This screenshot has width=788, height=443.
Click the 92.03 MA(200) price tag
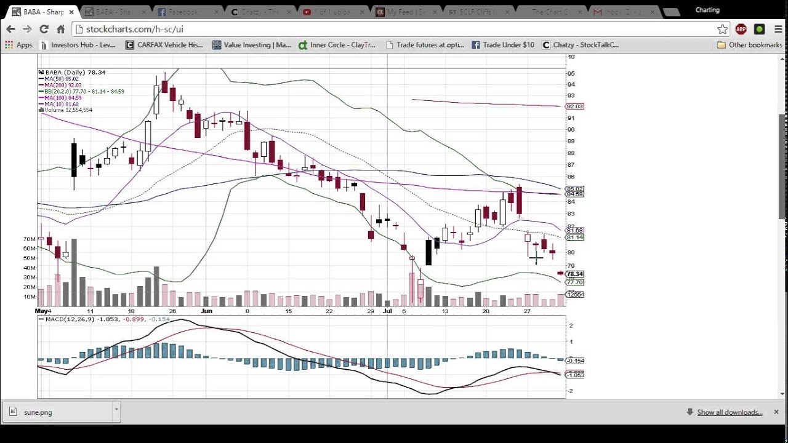tap(574, 106)
